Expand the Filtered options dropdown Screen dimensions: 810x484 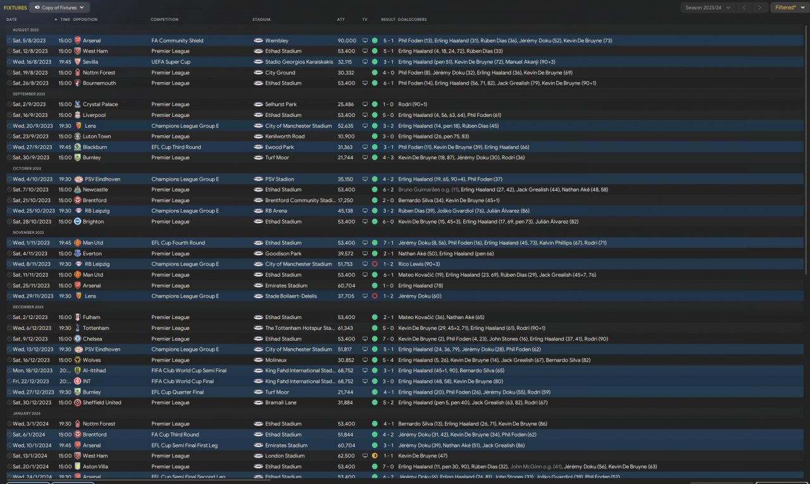790,8
